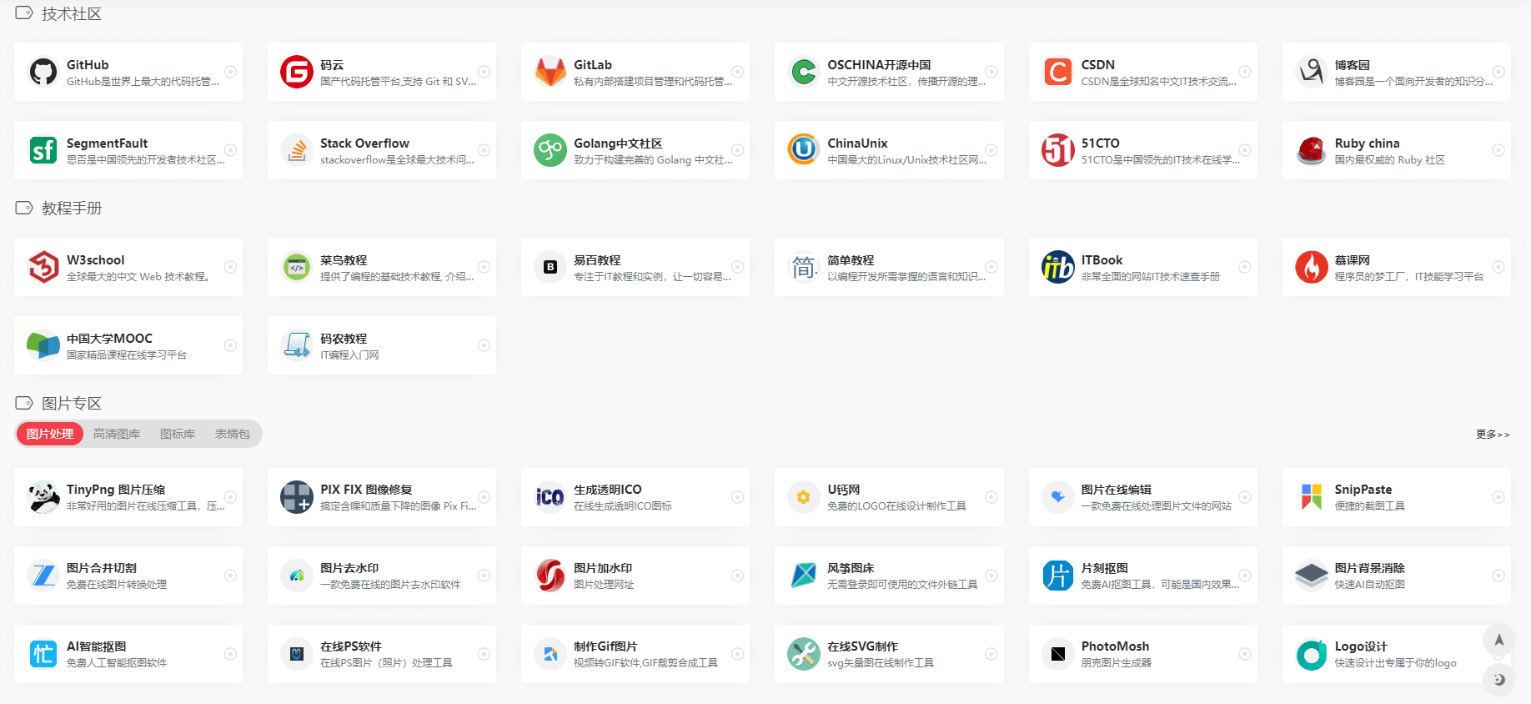Image resolution: width=1531 pixels, height=704 pixels.
Task: Click the AI智能抠图 blue icon
Action: click(x=43, y=654)
